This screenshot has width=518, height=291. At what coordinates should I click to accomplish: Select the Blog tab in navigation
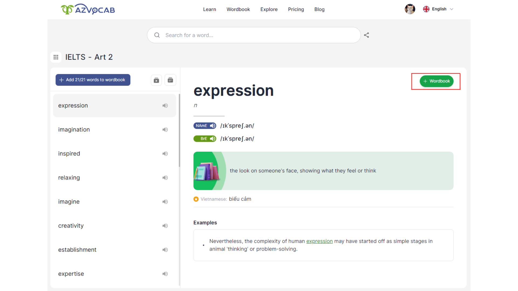[x=319, y=9]
